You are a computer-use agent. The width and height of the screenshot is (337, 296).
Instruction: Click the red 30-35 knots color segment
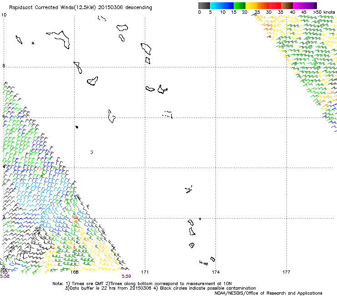click(x=275, y=5)
